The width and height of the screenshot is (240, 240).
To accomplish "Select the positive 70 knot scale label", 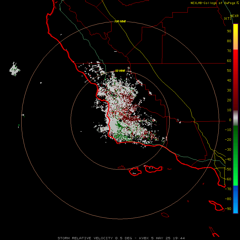I will [229, 51].
